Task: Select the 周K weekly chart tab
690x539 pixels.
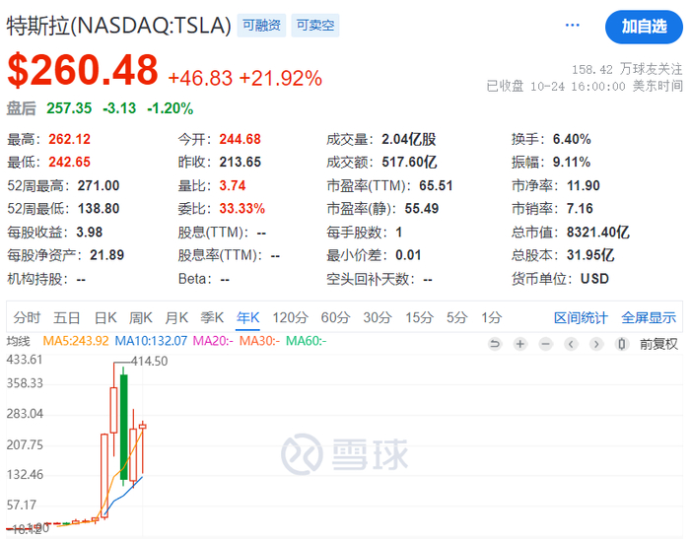Action: (141, 317)
